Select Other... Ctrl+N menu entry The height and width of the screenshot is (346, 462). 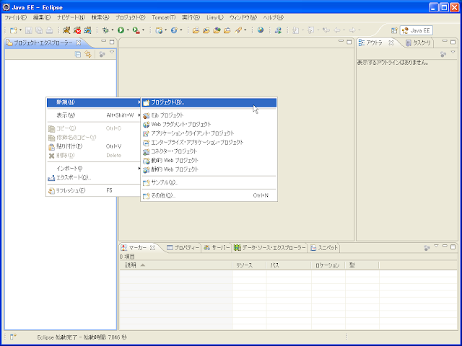pyautogui.click(x=209, y=195)
